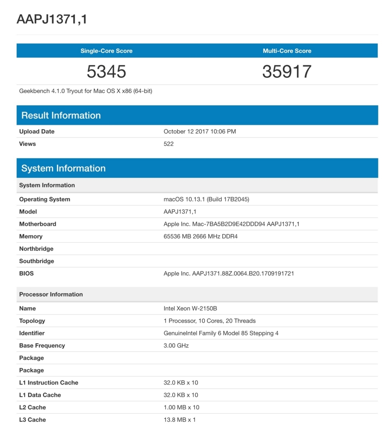
Task: Click the Result Information section header
Action: pos(197,115)
